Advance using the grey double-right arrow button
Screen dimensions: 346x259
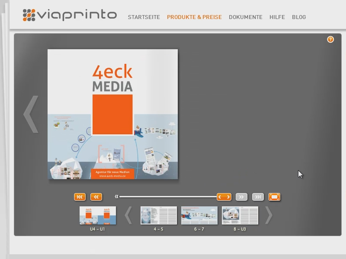pyautogui.click(x=241, y=197)
